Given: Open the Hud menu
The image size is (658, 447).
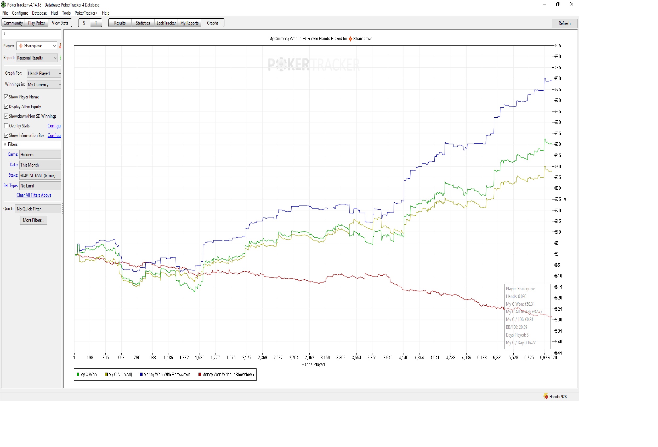Looking at the screenshot, I should coord(54,13).
